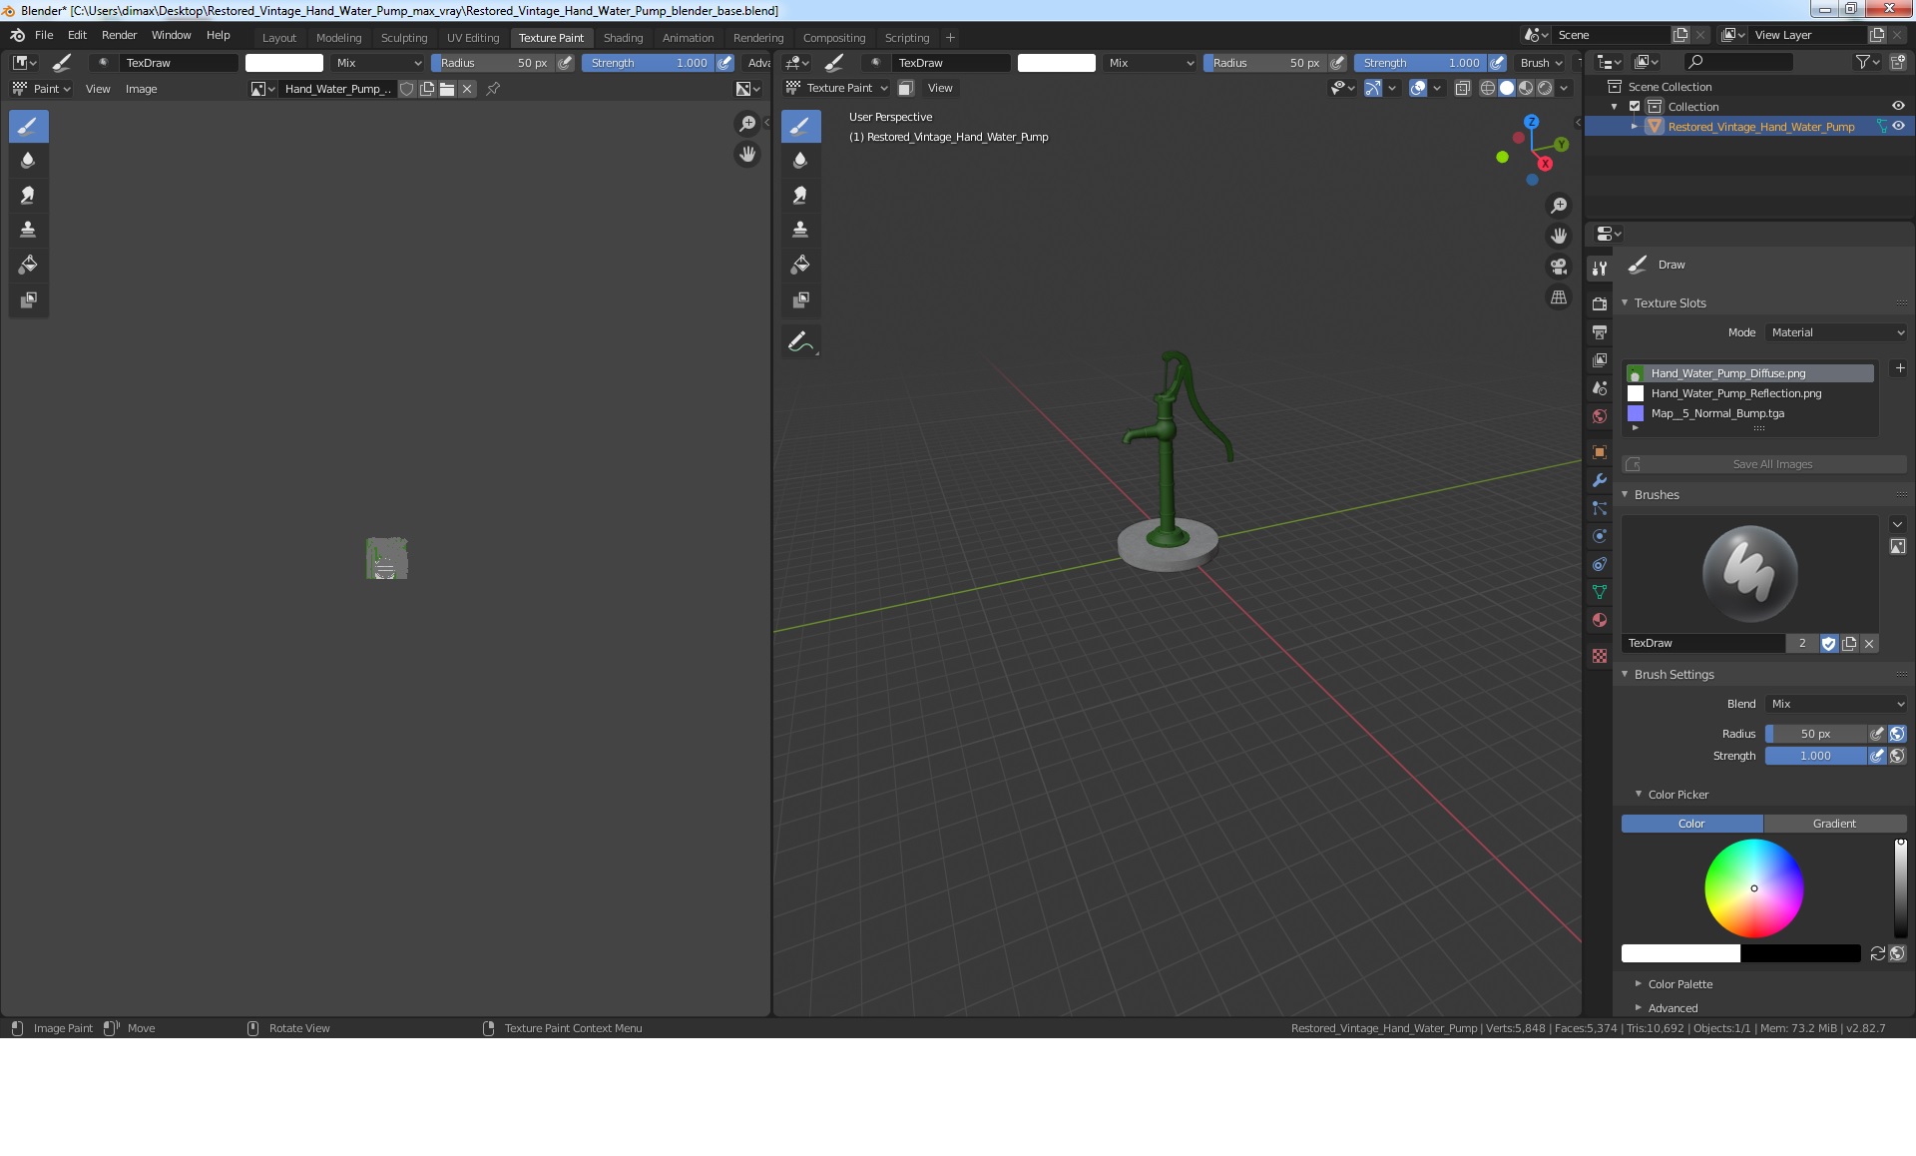Click the Z axis on navigation gizmo

pos(1531,122)
